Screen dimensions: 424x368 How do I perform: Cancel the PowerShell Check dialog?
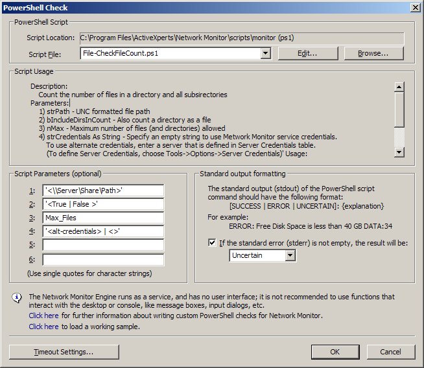pos(390,352)
